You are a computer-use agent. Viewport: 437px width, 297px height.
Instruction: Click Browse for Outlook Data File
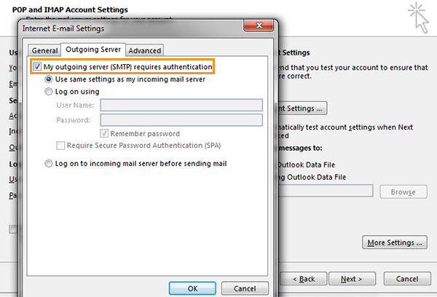tap(403, 192)
